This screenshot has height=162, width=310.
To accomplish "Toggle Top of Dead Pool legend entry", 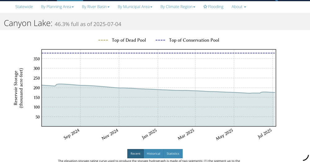I will tap(122, 40).
